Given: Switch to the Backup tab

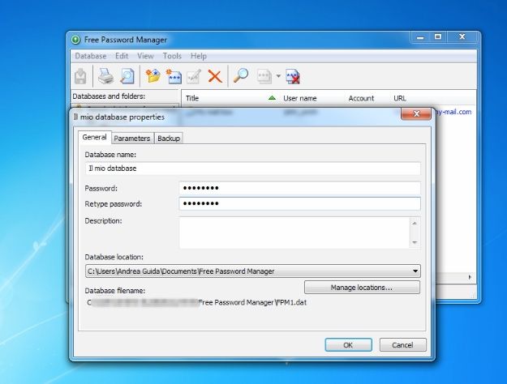Looking at the screenshot, I should tap(169, 139).
